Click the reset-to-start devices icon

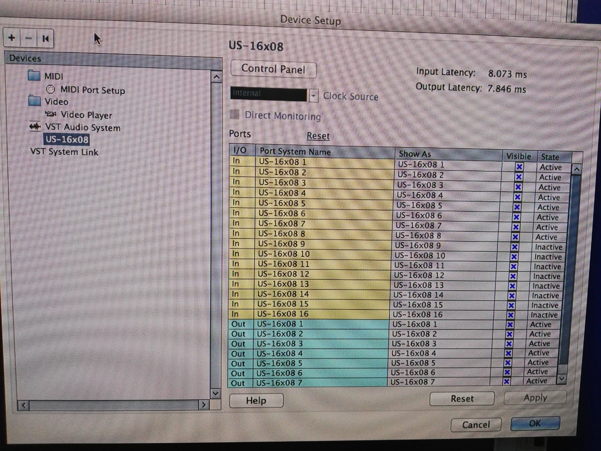tap(45, 39)
